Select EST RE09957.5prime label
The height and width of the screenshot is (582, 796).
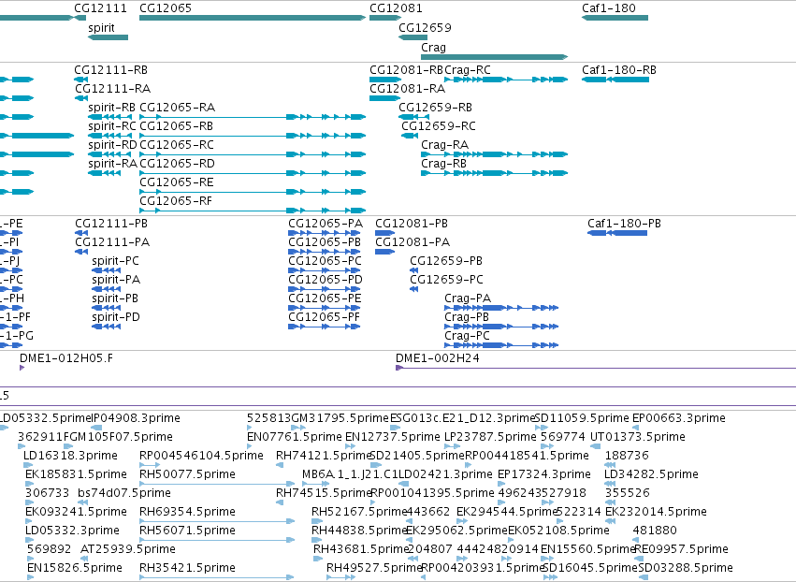pos(681,549)
